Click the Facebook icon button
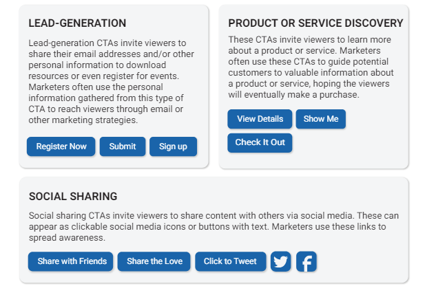 click(x=307, y=261)
